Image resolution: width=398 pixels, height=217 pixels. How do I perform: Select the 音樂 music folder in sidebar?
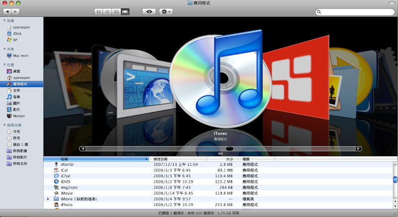click(x=16, y=97)
